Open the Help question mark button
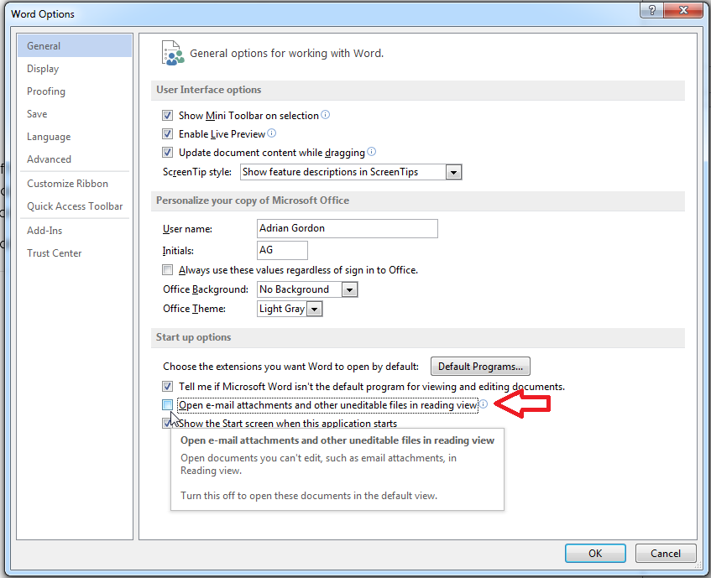 click(x=651, y=10)
